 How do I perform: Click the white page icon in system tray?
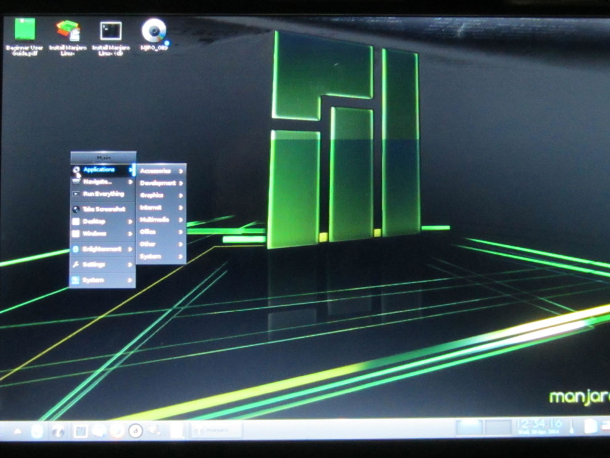point(590,427)
